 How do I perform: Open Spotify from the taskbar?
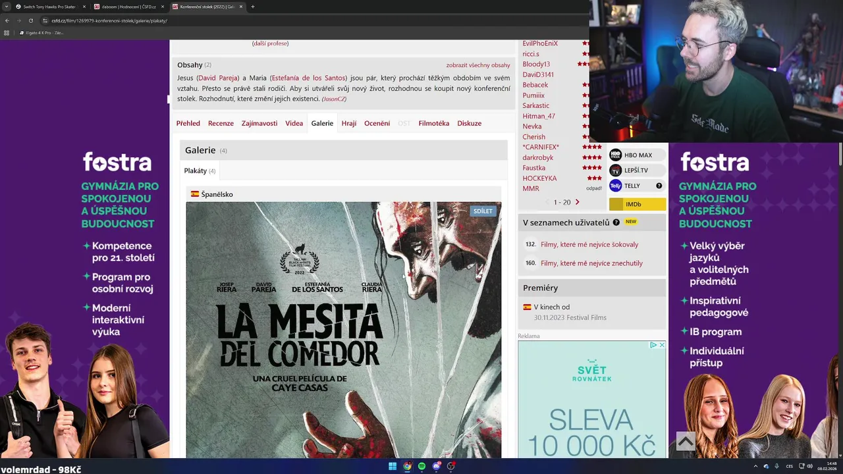tap(422, 466)
